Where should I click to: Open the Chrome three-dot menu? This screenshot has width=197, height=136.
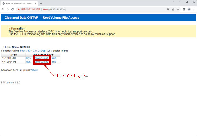(194, 9)
